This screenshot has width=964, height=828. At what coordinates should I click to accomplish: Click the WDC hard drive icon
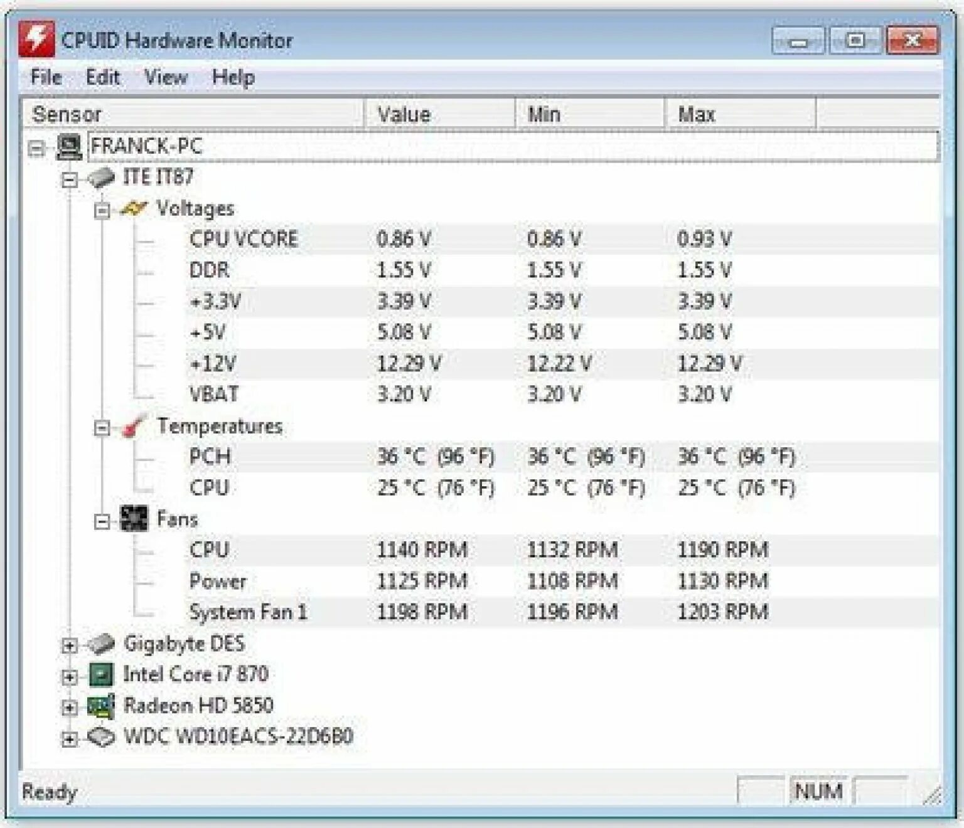(100, 737)
